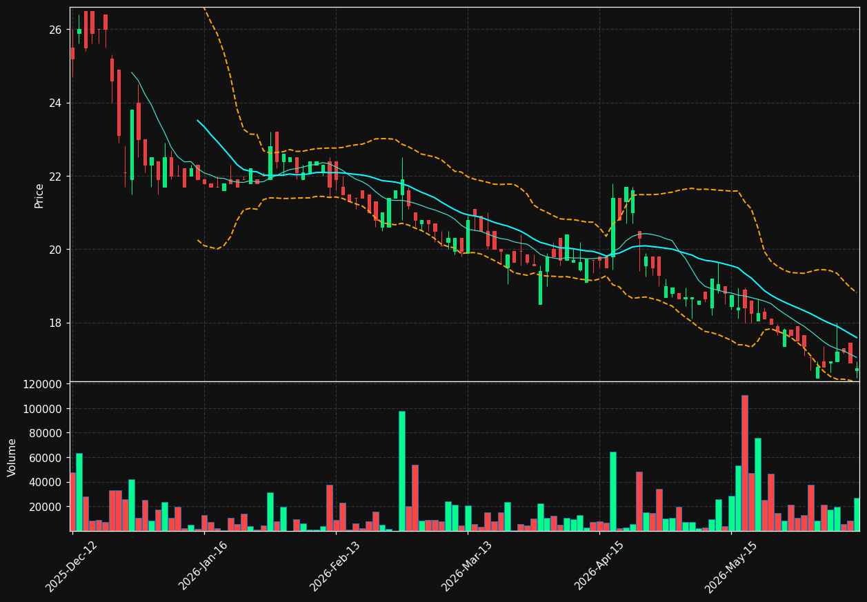Click the 2026-Feb-13 date label
This screenshot has width=867, height=602.
click(335, 567)
